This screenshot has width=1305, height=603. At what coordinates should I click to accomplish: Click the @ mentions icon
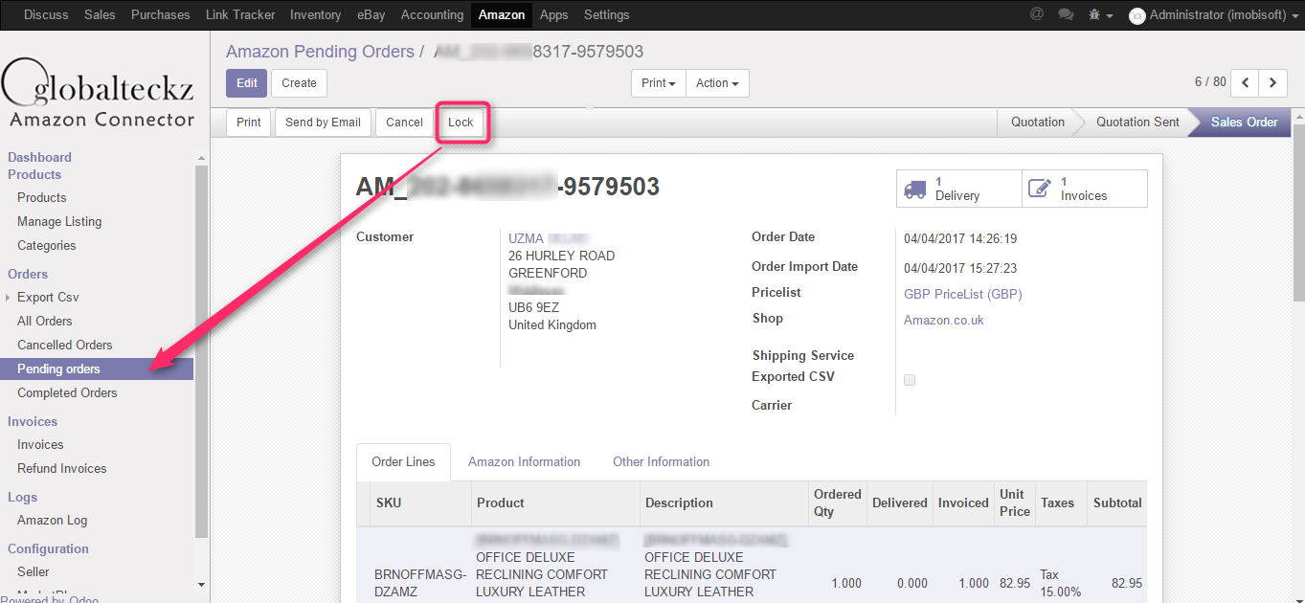pos(1037,14)
